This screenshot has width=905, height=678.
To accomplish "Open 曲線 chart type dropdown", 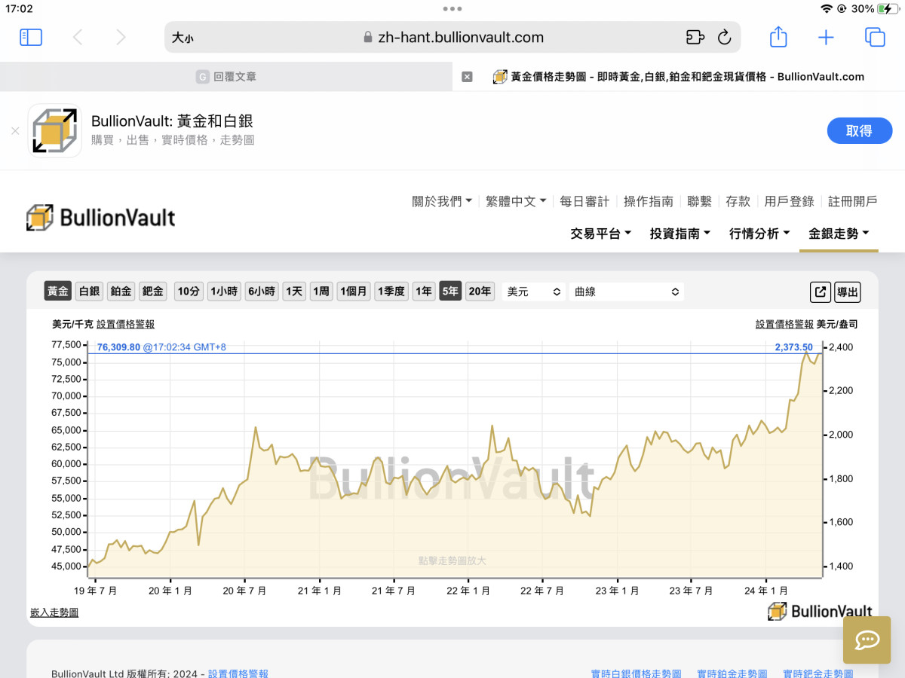I will coord(627,292).
